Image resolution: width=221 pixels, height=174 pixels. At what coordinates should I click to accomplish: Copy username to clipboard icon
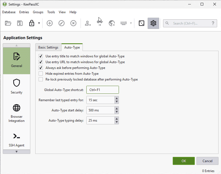click(88, 23)
